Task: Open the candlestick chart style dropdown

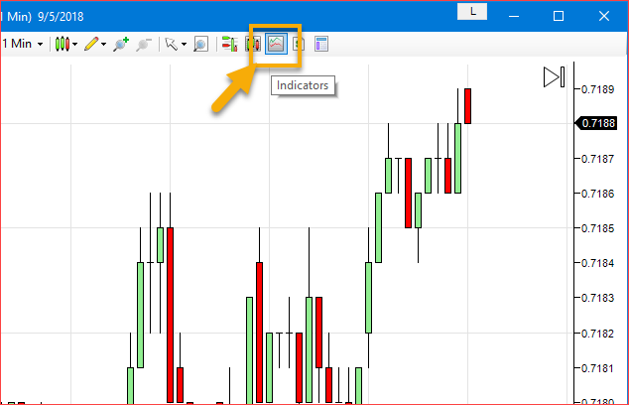Action: [66, 44]
